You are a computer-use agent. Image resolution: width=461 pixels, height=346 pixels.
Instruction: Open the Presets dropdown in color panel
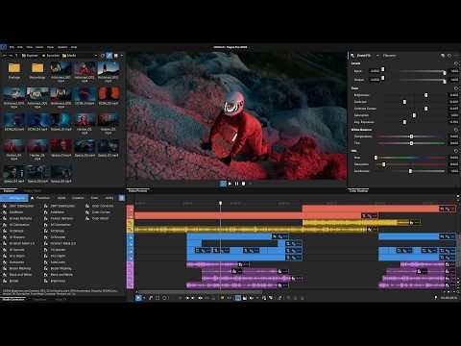click(389, 56)
